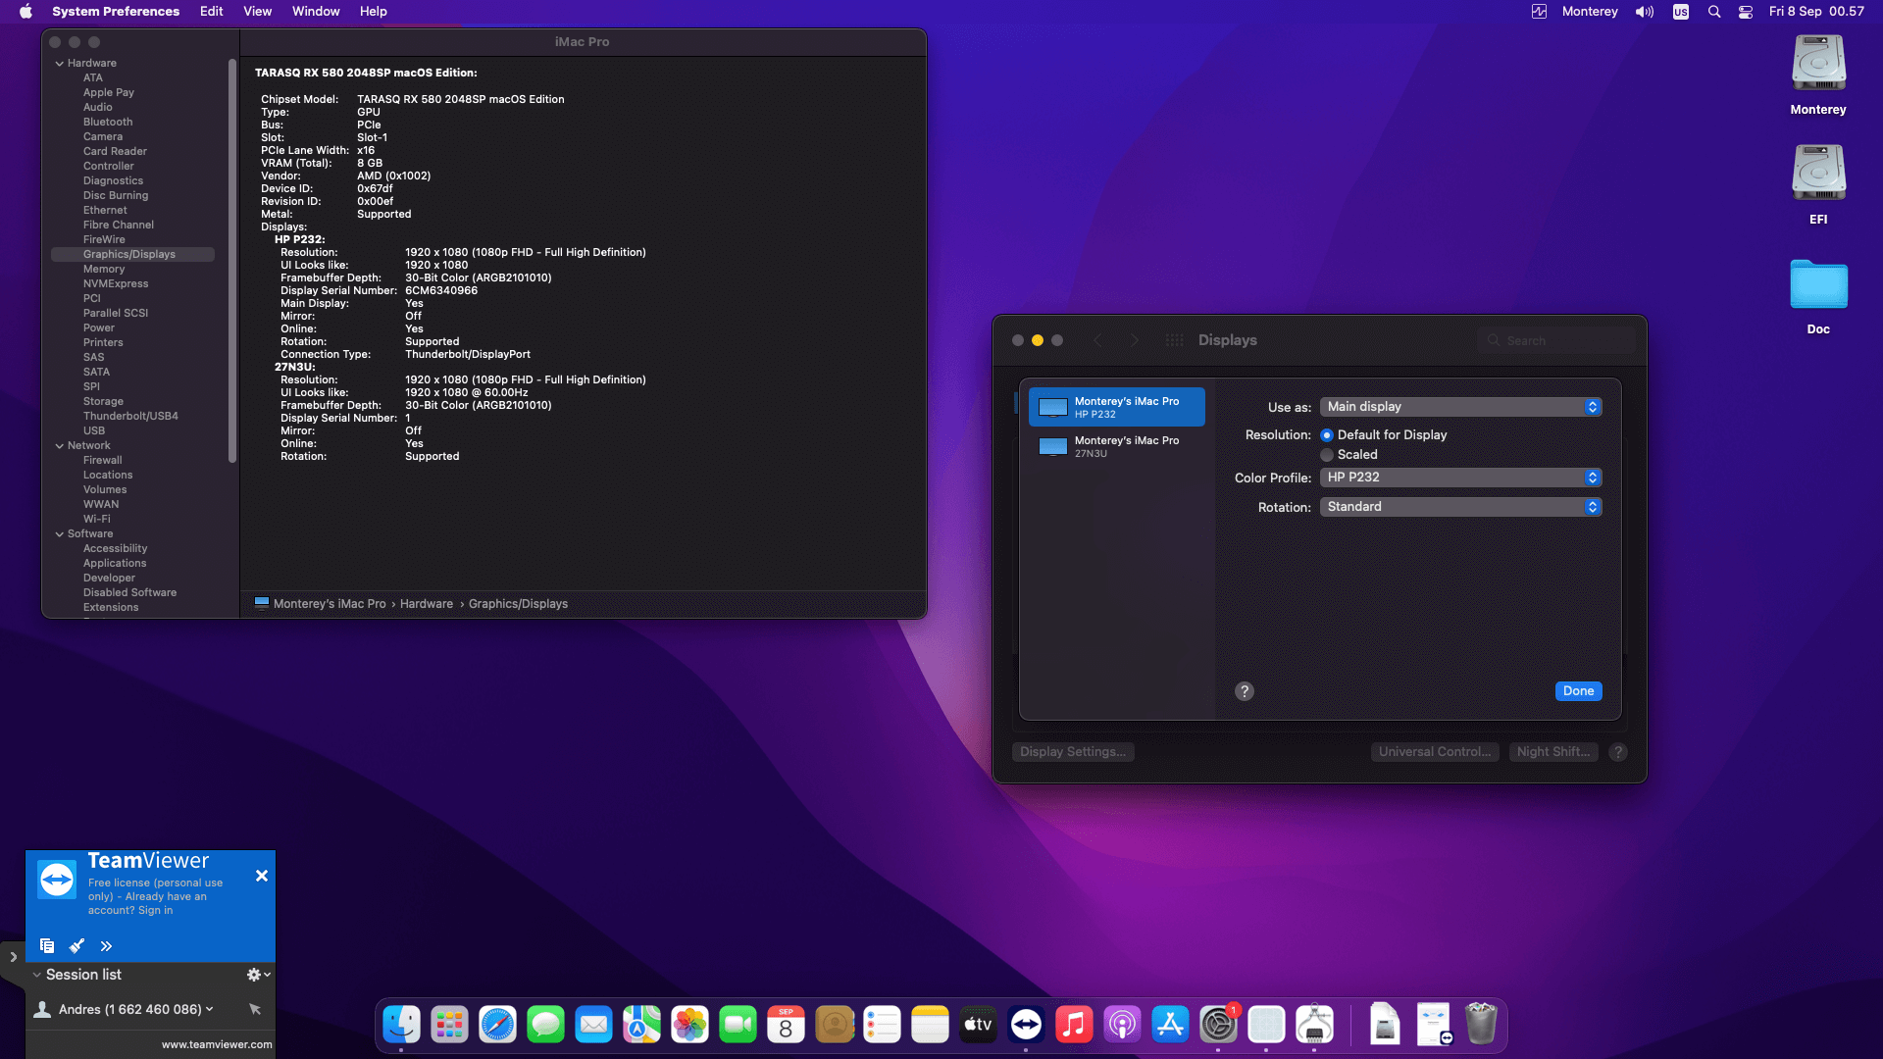Open Finder from the dock
The height and width of the screenshot is (1059, 1883).
tap(401, 1025)
